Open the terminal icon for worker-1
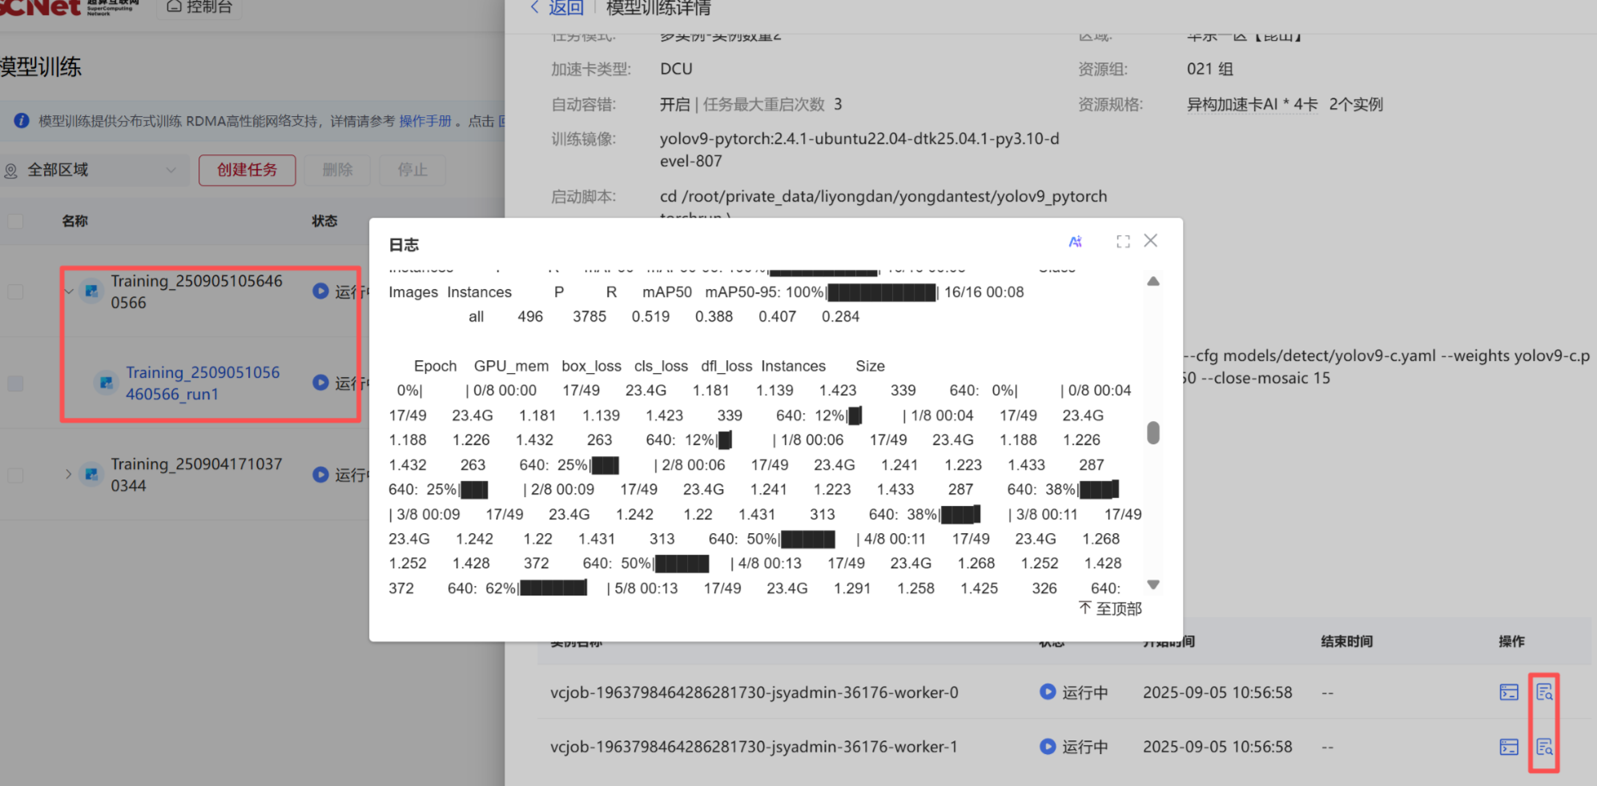 1509,747
